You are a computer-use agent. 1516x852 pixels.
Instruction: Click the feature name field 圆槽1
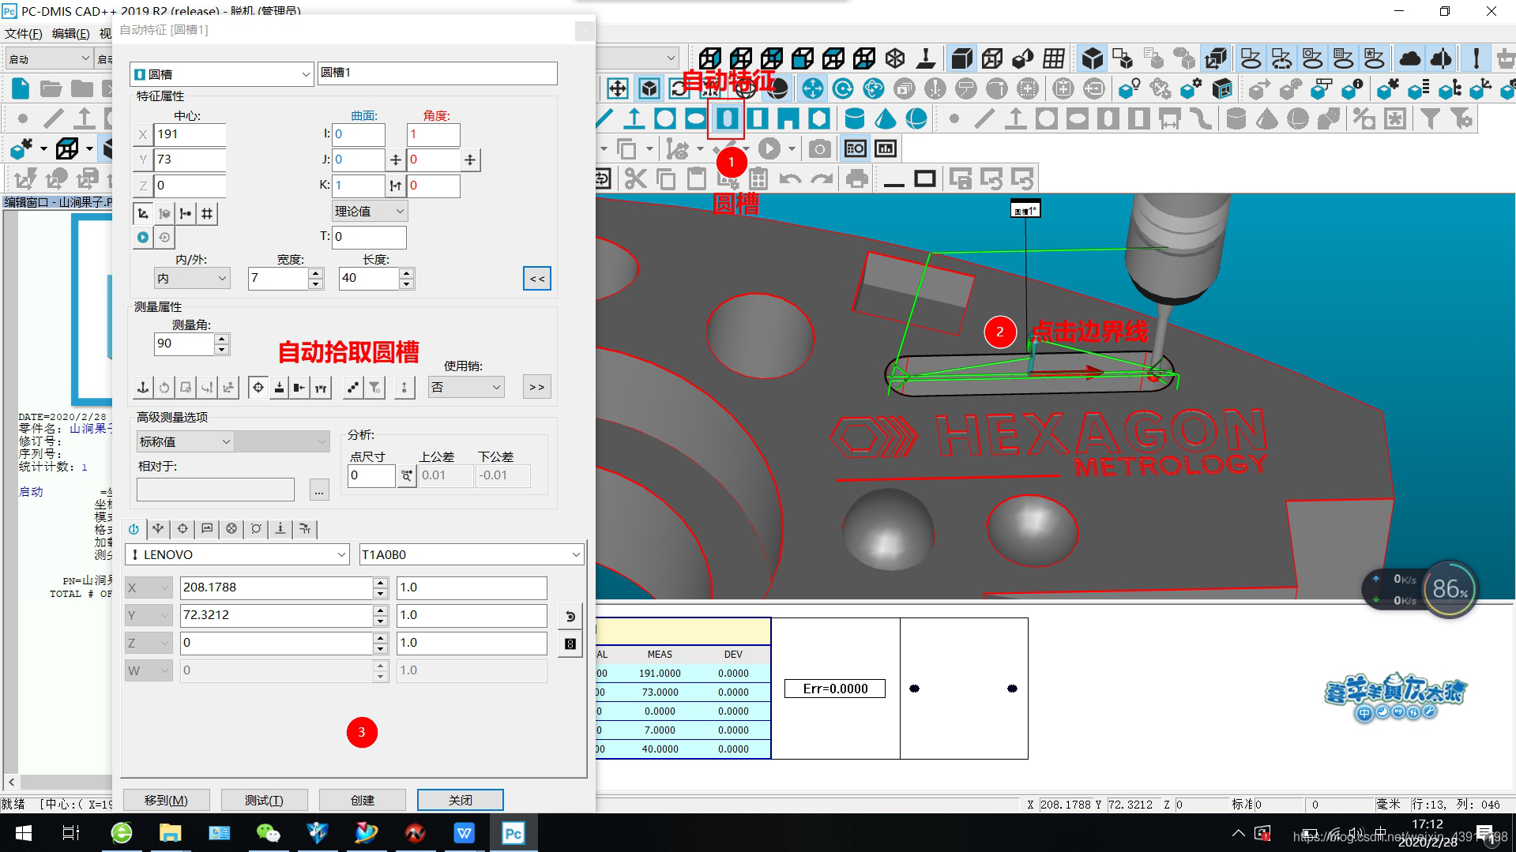click(x=438, y=73)
